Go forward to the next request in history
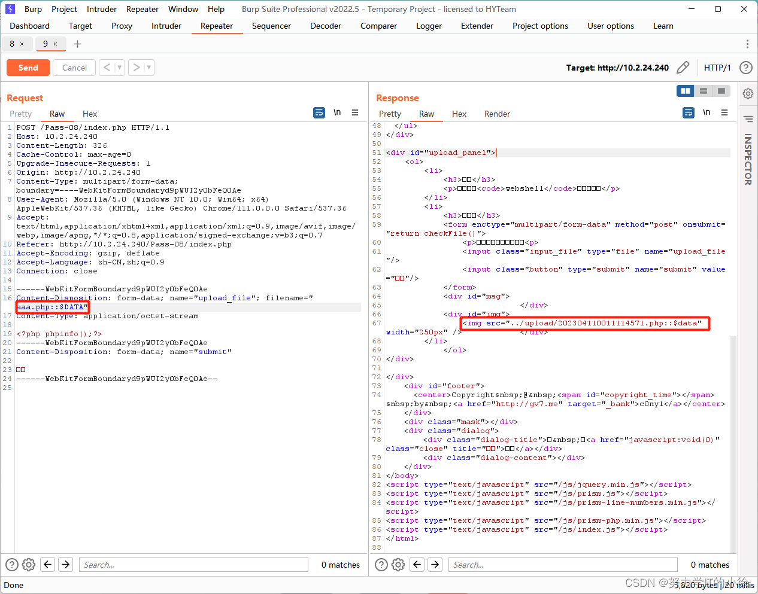This screenshot has height=594, width=758. coord(137,68)
